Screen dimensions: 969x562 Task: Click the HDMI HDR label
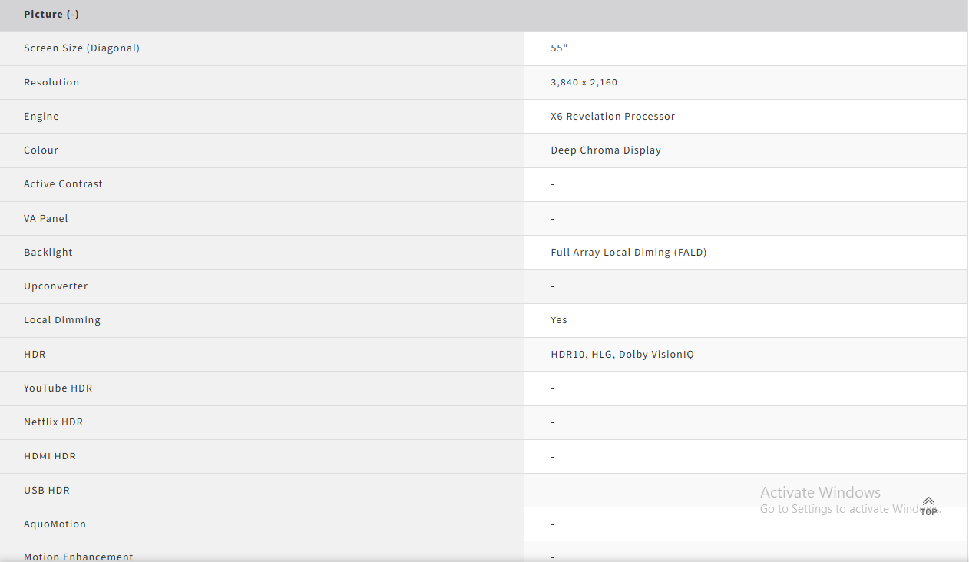tap(50, 456)
